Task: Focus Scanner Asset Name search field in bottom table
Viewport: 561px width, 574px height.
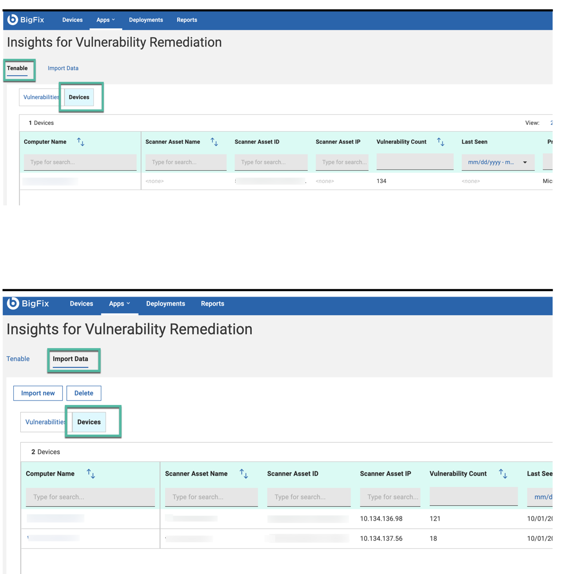Action: click(x=212, y=497)
